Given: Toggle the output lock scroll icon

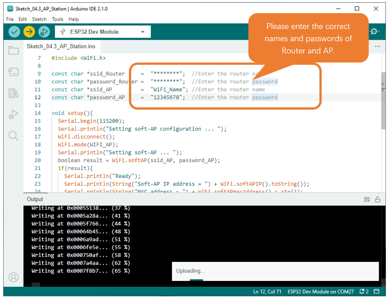Looking at the screenshot, I should (378, 199).
